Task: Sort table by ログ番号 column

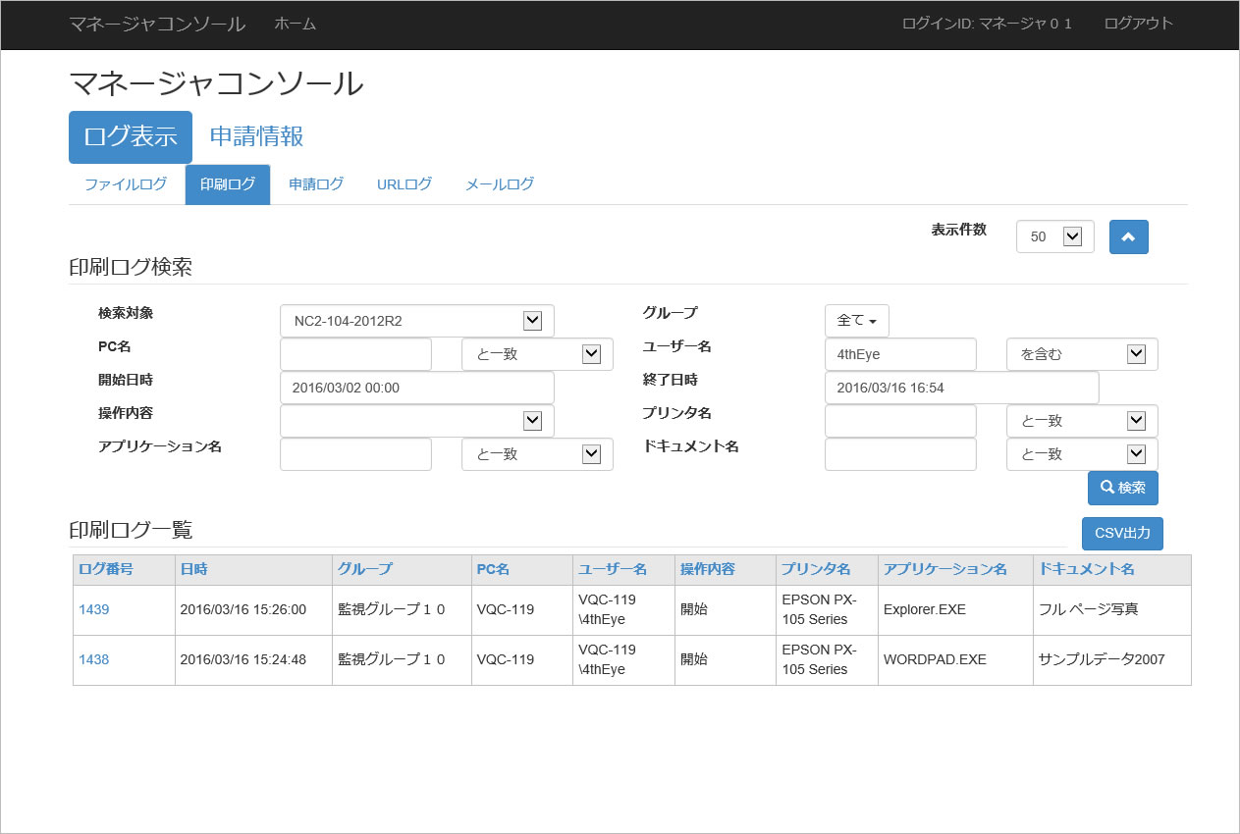Action: coord(106,569)
